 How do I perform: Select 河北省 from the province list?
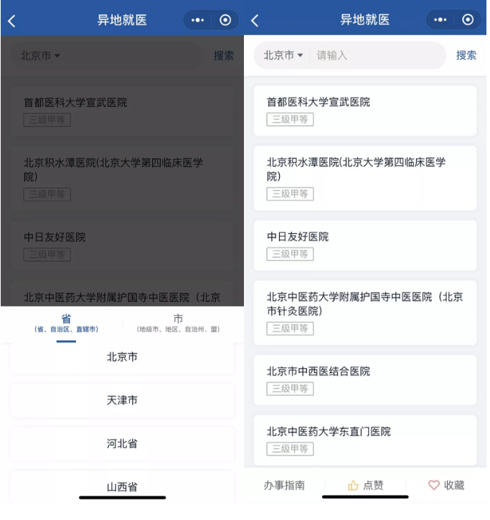(123, 444)
